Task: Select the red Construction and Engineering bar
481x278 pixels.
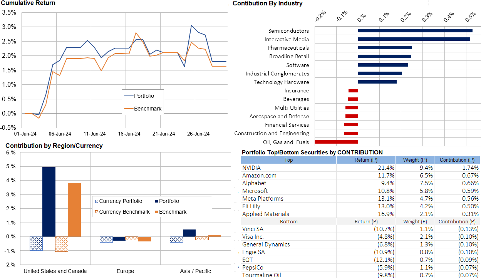Action: (x=351, y=133)
